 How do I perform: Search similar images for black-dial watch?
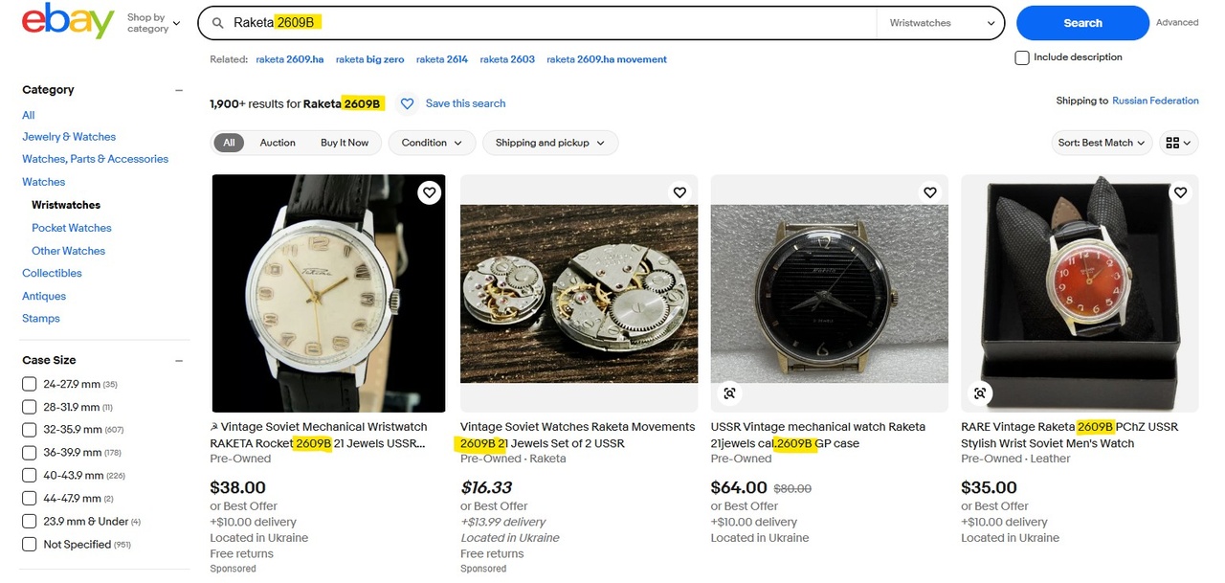click(729, 392)
